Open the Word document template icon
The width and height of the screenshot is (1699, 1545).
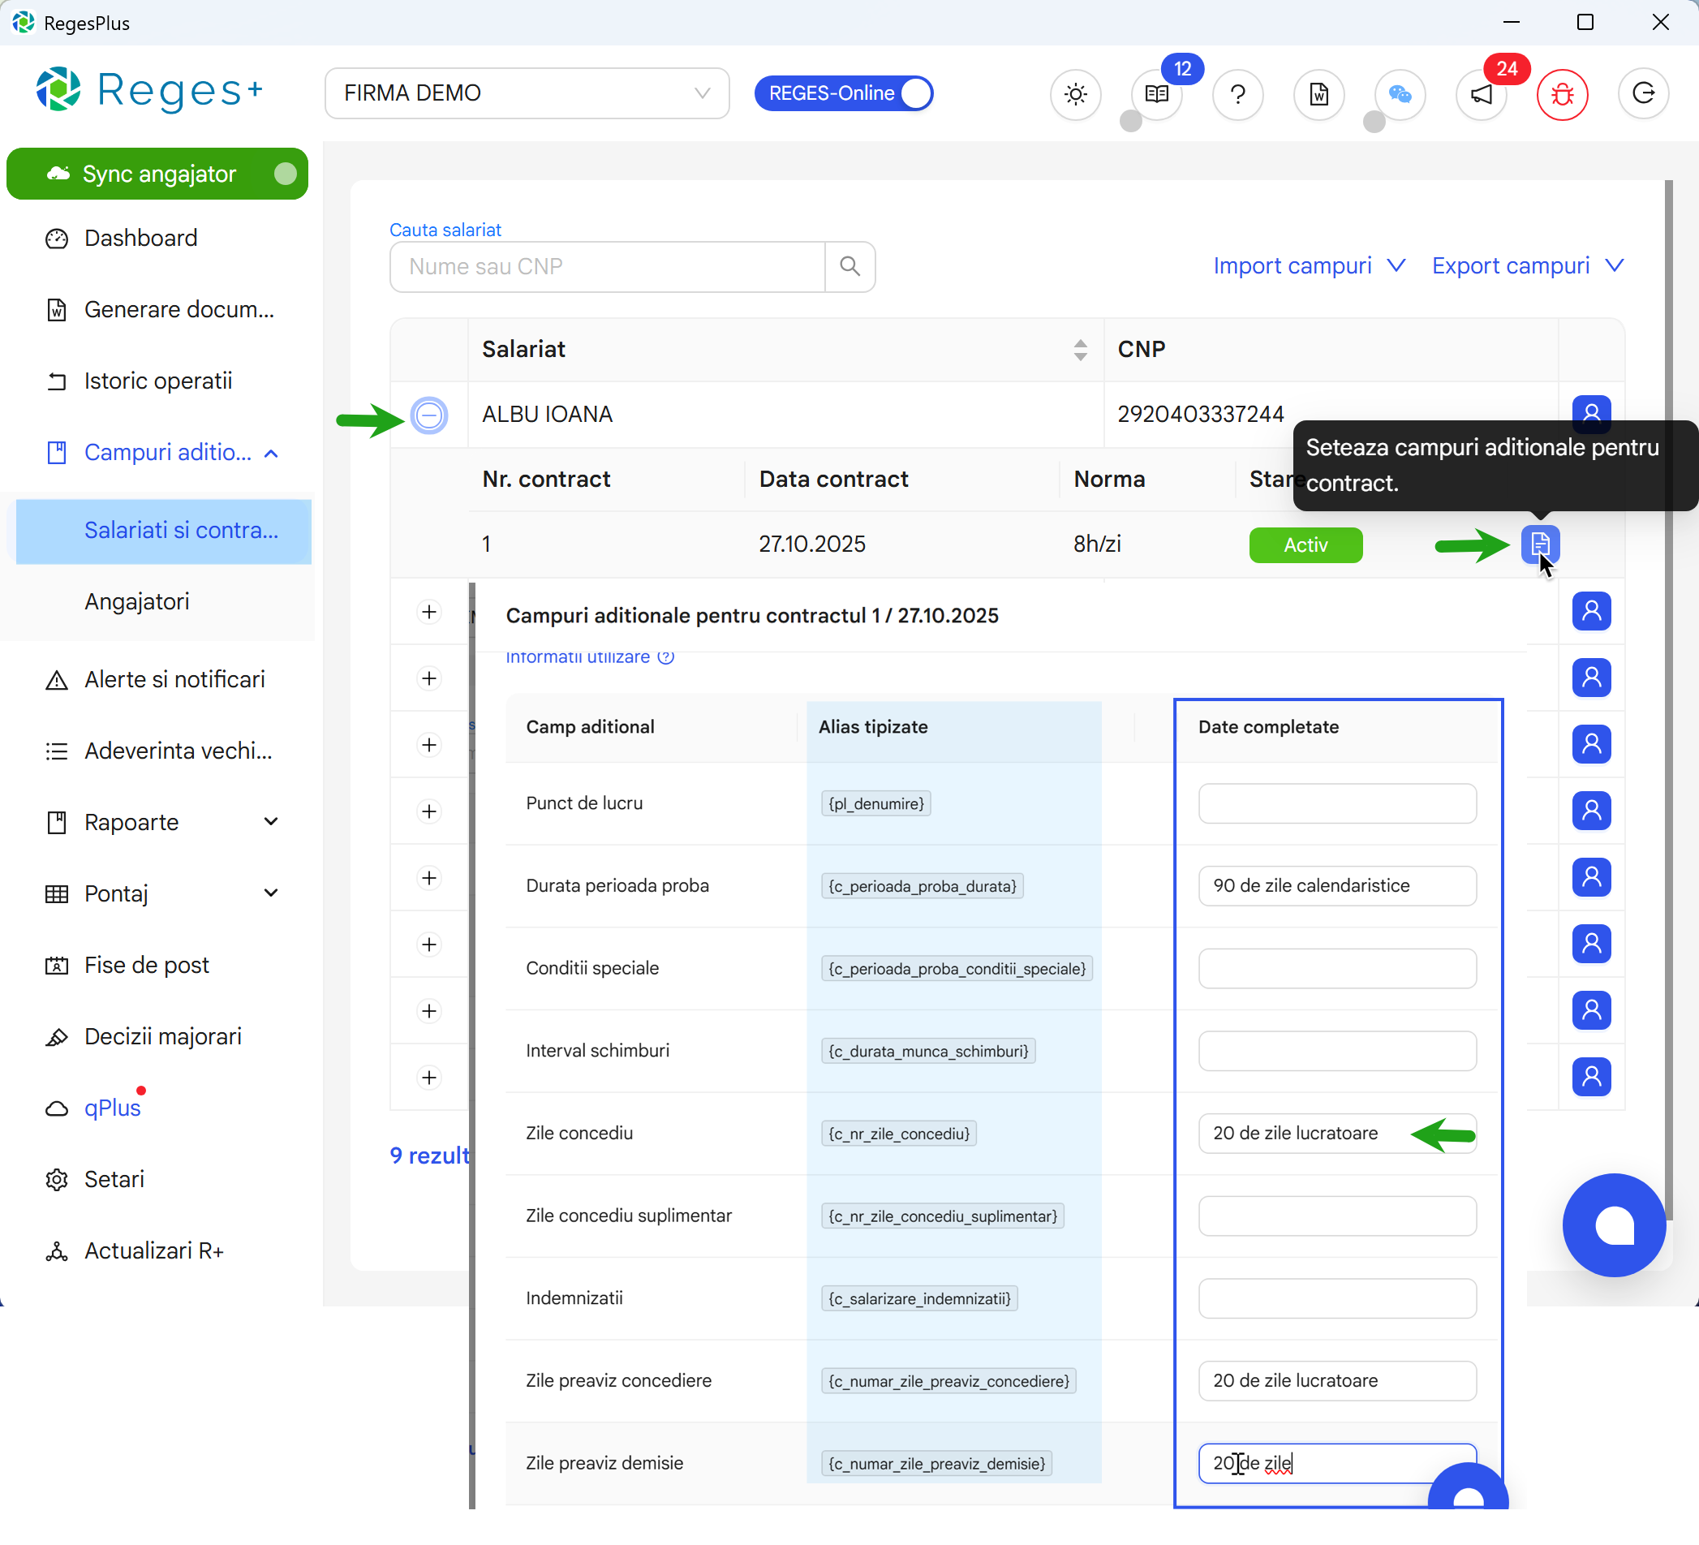pyautogui.click(x=1318, y=94)
